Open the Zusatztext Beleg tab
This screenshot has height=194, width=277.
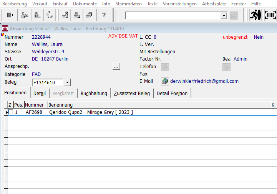[132, 93]
